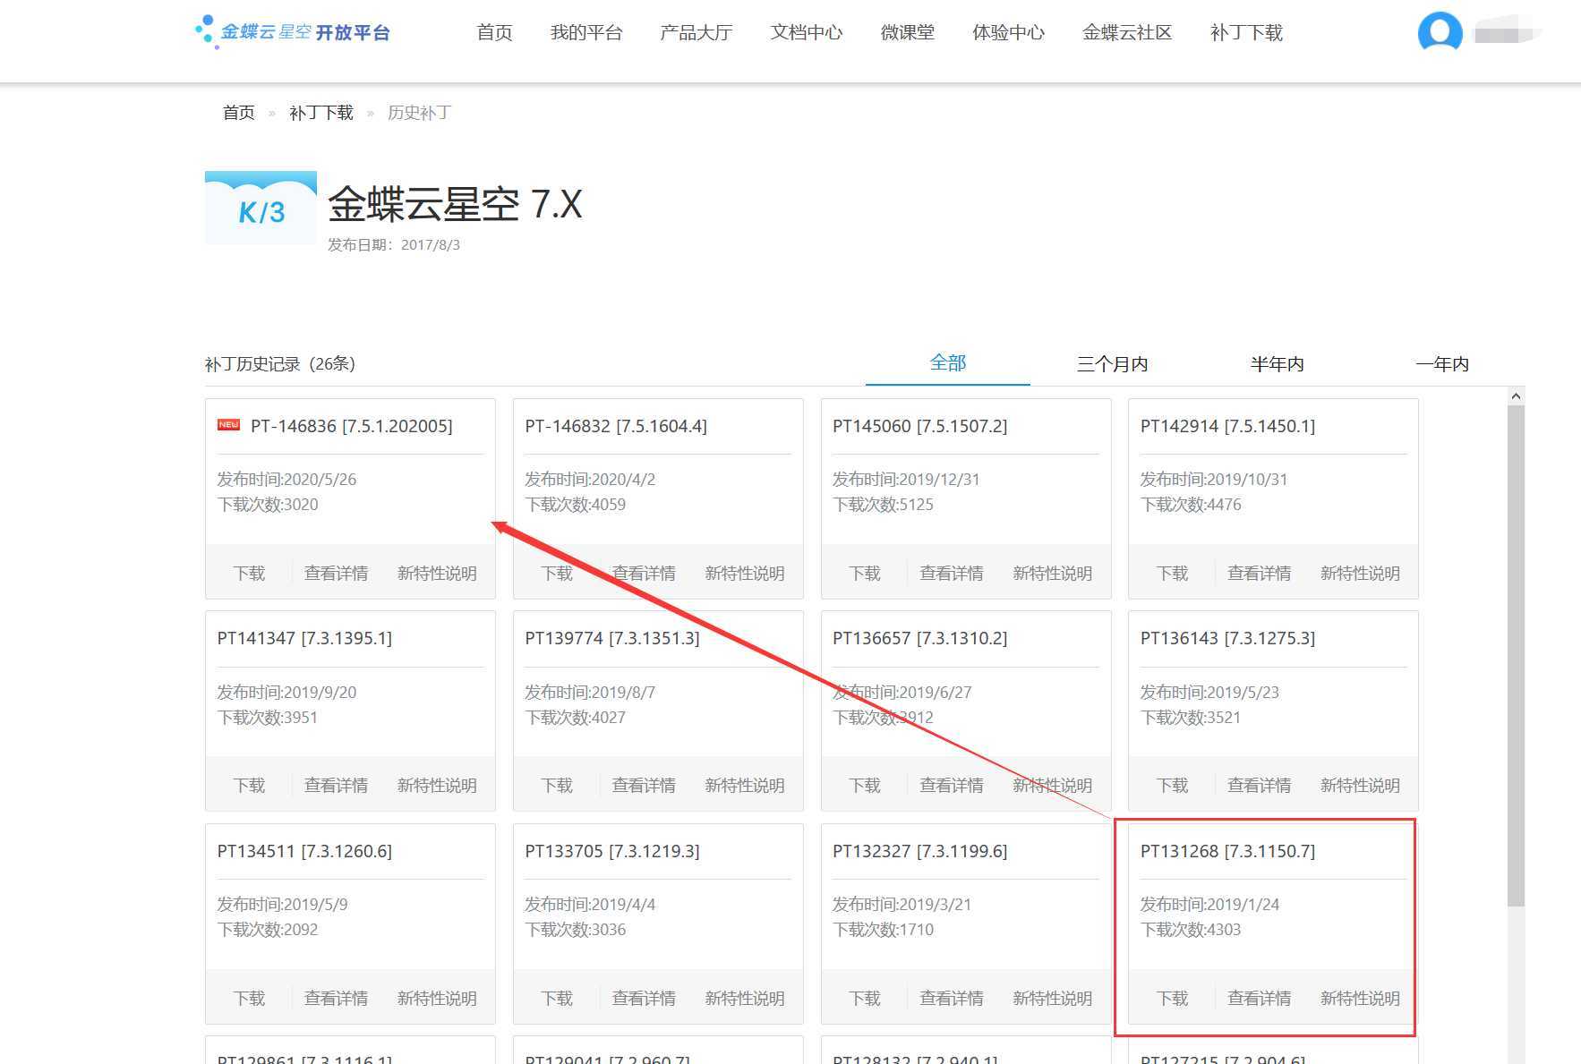This screenshot has height=1064, width=1581.
Task: Download patch PT134511
Action: click(x=250, y=999)
